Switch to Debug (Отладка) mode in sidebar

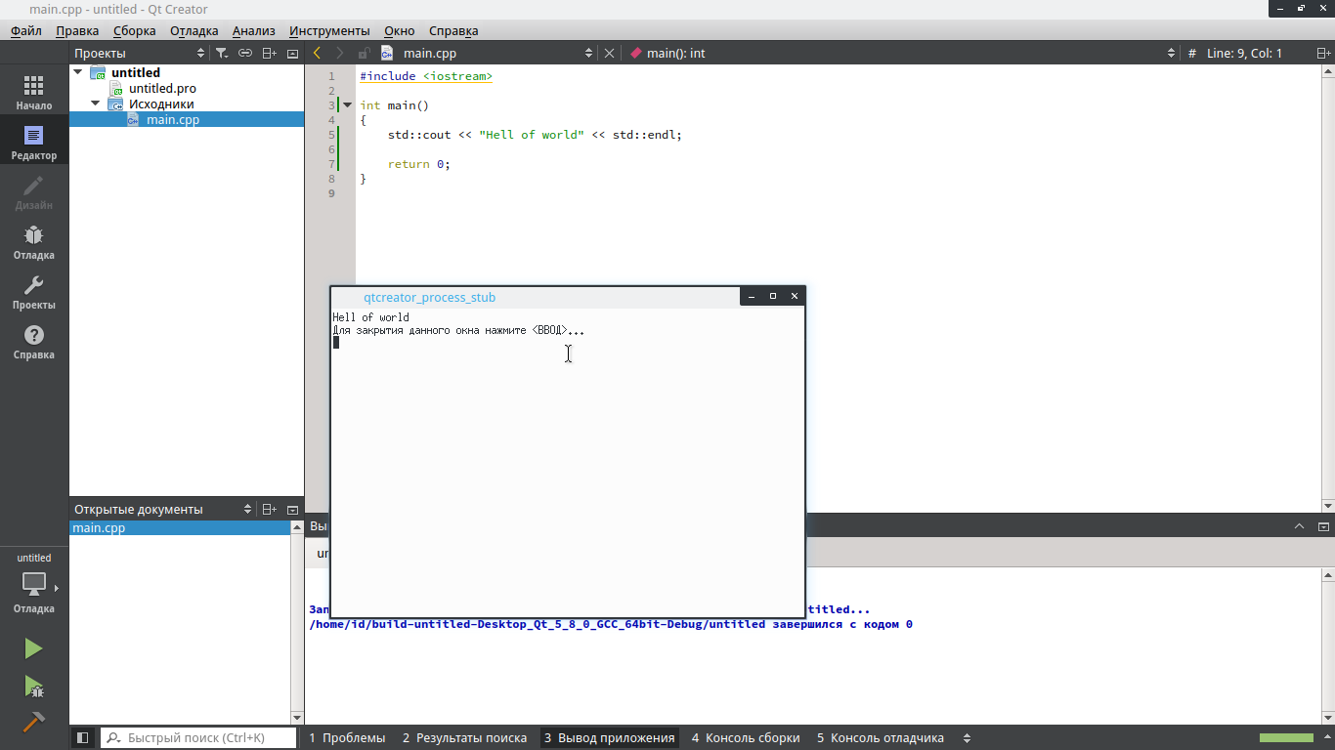(33, 241)
